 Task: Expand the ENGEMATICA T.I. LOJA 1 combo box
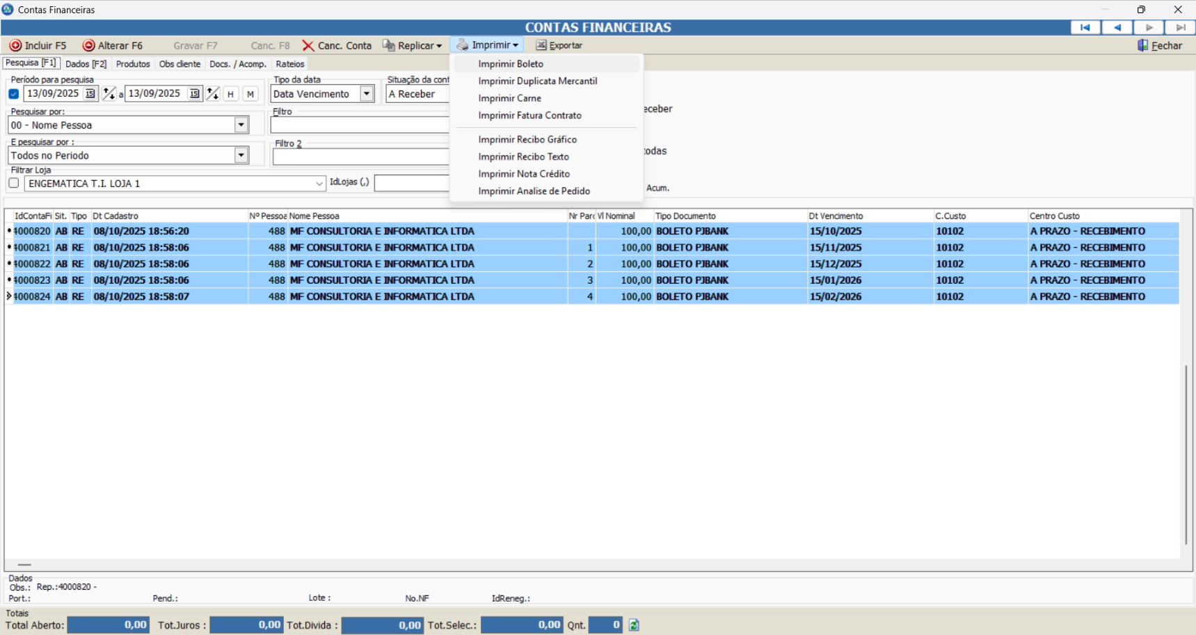[x=319, y=184]
